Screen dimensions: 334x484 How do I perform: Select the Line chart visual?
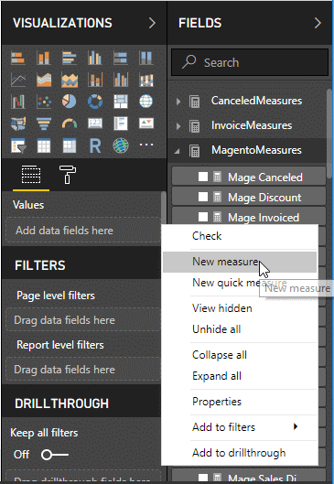(x=18, y=80)
